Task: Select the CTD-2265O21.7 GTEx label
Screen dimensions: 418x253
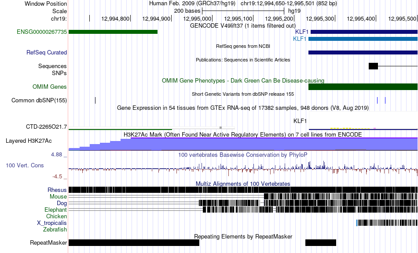Action: (46, 126)
